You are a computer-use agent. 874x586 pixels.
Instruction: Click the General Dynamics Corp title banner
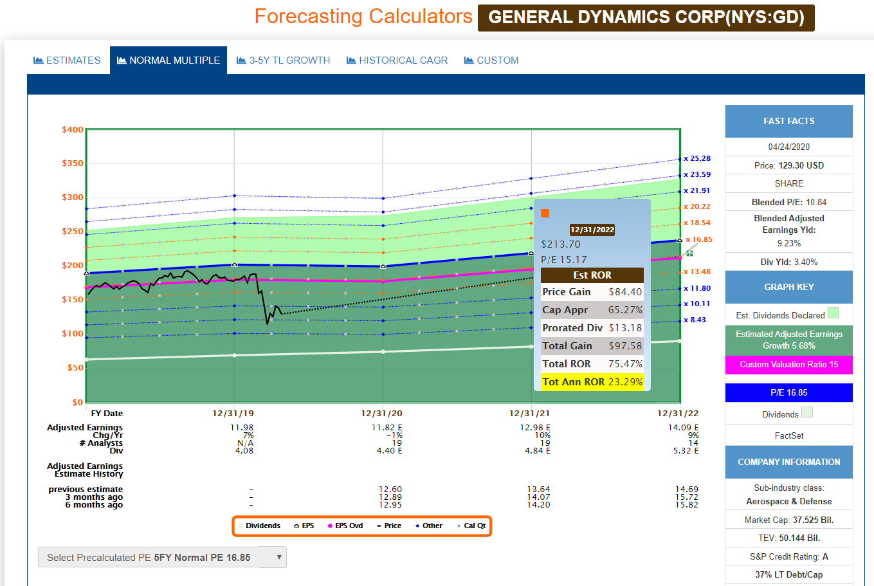646,17
